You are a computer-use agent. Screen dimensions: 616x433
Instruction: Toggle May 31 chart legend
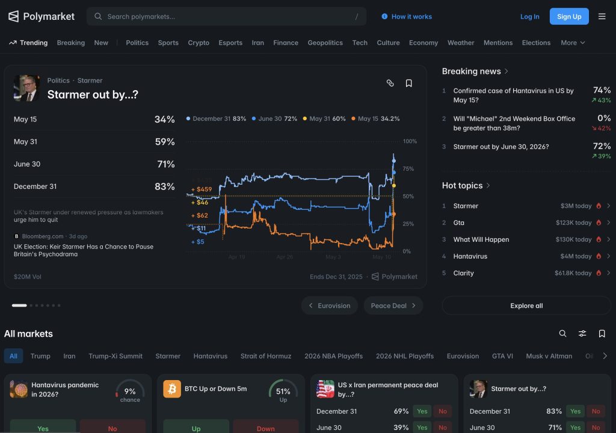click(x=324, y=118)
